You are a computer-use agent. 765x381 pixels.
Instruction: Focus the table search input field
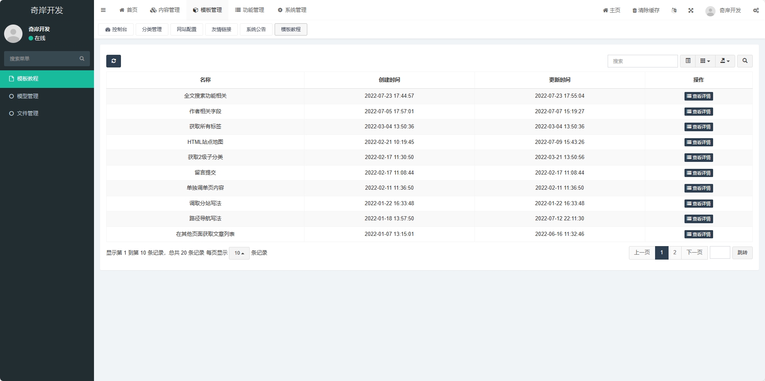point(642,61)
